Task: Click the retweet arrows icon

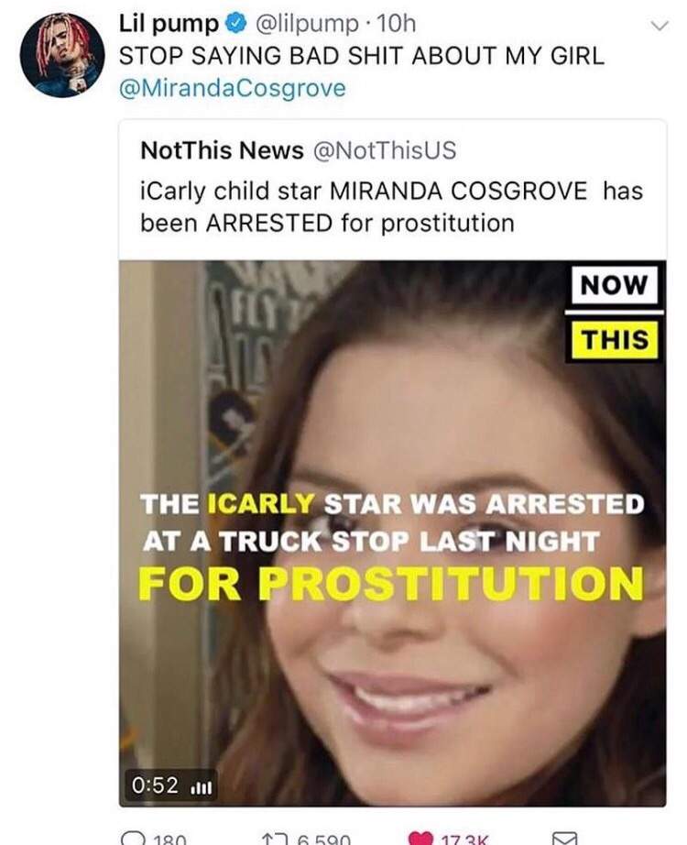Action: [274, 840]
